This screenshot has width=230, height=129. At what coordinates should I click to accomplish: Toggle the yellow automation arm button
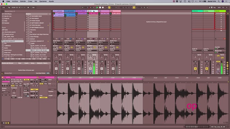click(109, 8)
